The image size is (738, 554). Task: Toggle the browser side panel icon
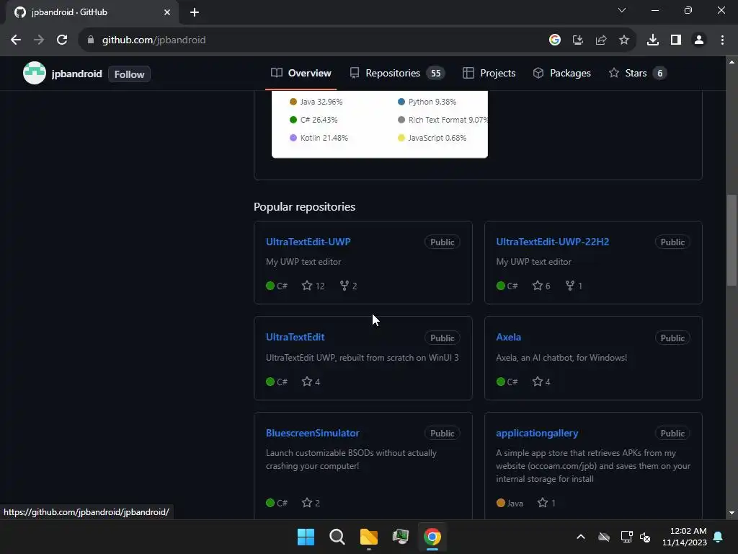pos(676,40)
